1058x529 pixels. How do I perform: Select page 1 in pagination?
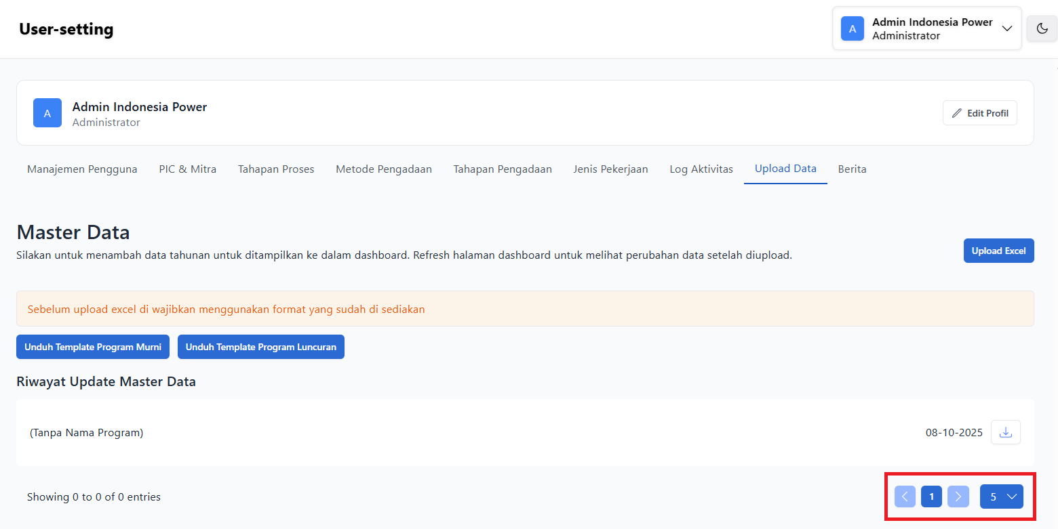tap(931, 496)
